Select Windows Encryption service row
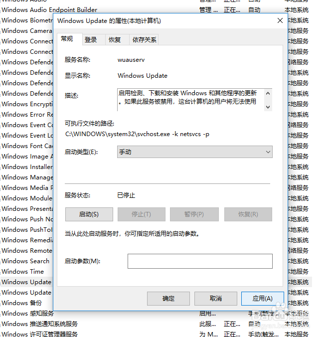 [x=27, y=104]
